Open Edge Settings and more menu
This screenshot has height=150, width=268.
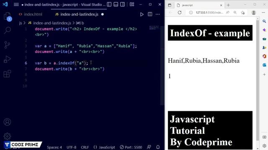point(263,12)
